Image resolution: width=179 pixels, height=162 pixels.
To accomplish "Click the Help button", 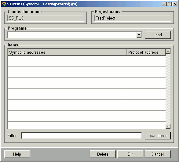I will tap(17, 154).
